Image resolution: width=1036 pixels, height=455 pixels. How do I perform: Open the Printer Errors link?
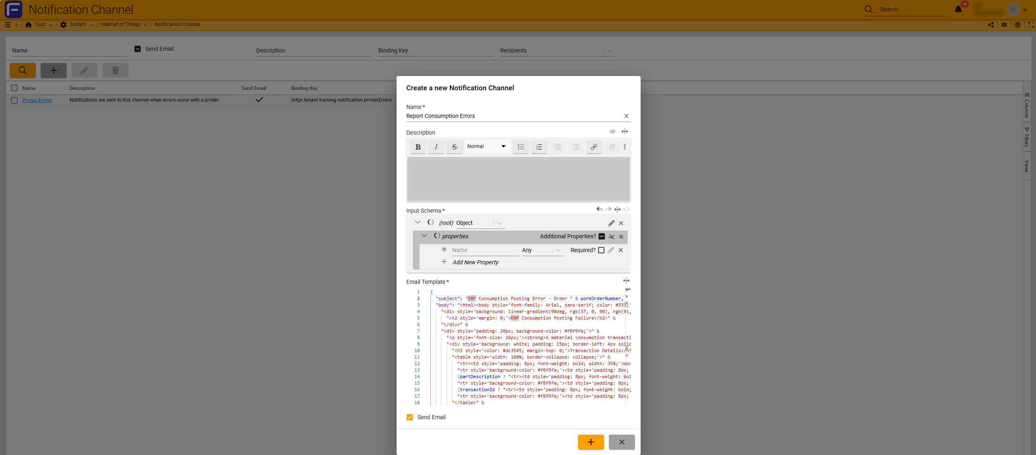click(x=37, y=100)
